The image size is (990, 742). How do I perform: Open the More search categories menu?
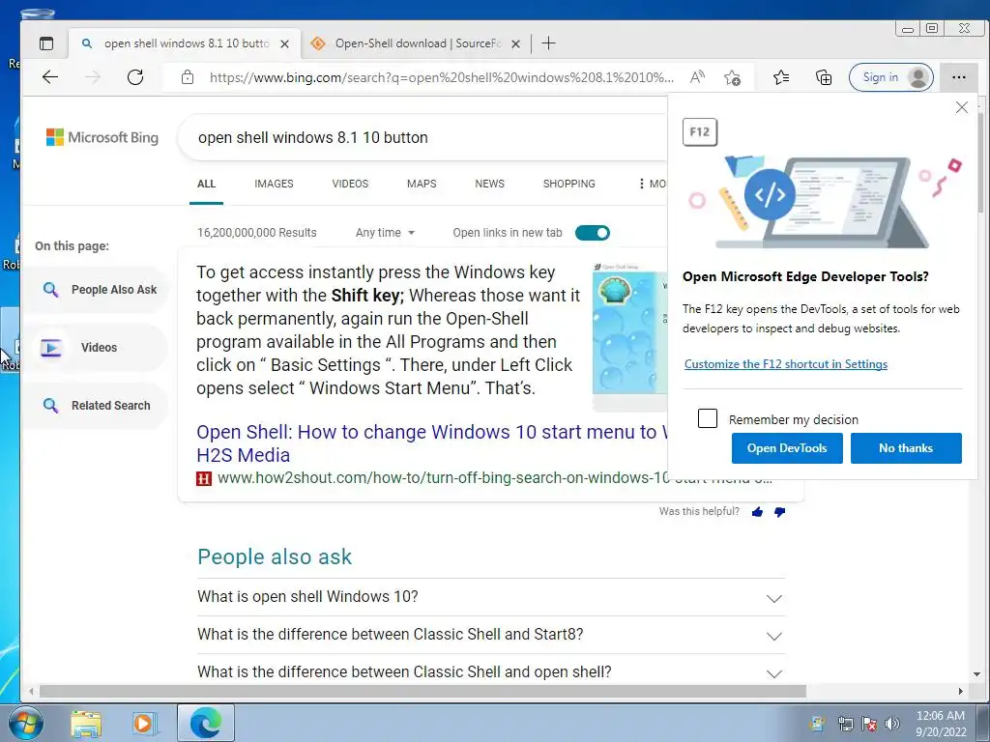(653, 184)
